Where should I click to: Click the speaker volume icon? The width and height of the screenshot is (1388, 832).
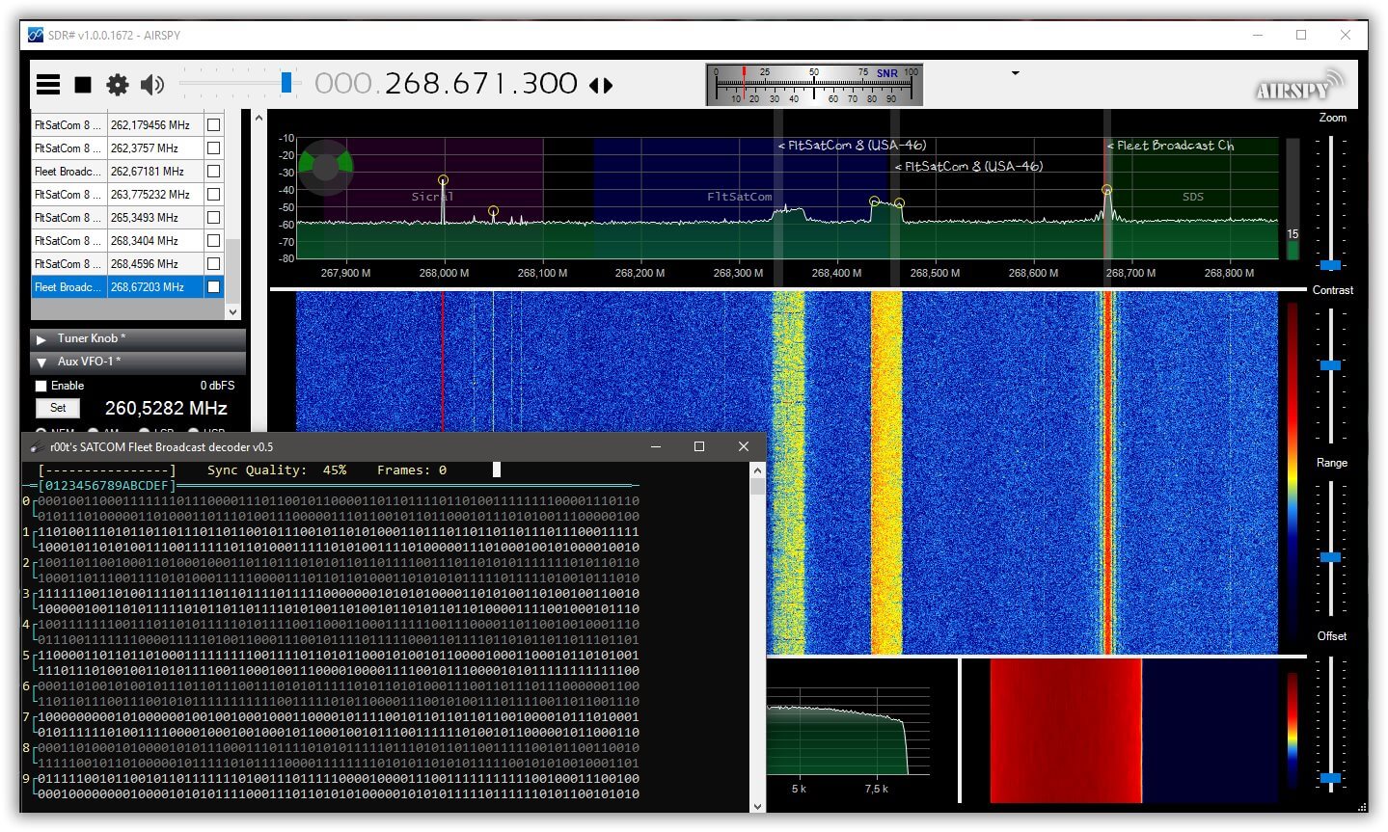tap(150, 84)
